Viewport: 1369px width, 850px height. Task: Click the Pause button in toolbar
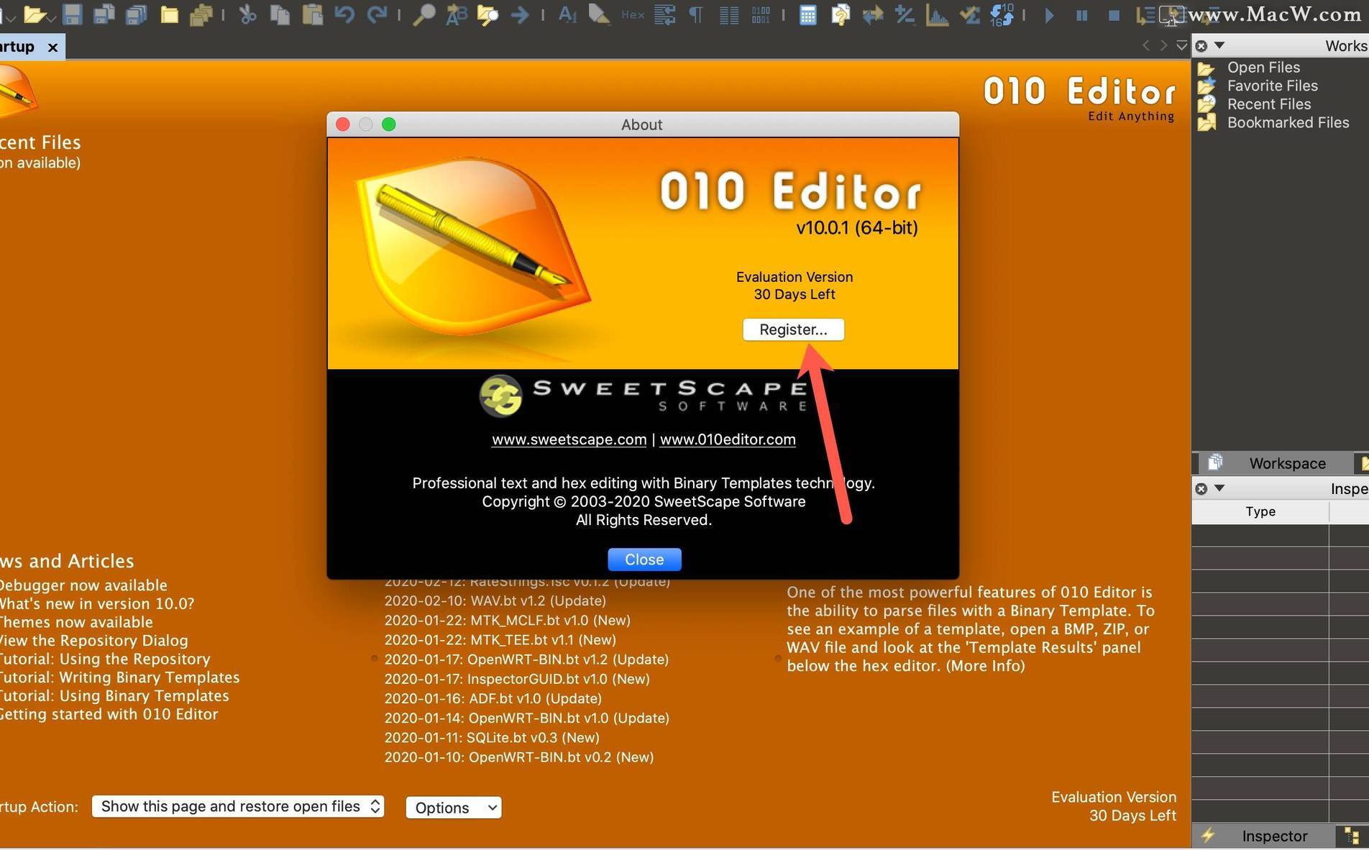(x=1081, y=15)
